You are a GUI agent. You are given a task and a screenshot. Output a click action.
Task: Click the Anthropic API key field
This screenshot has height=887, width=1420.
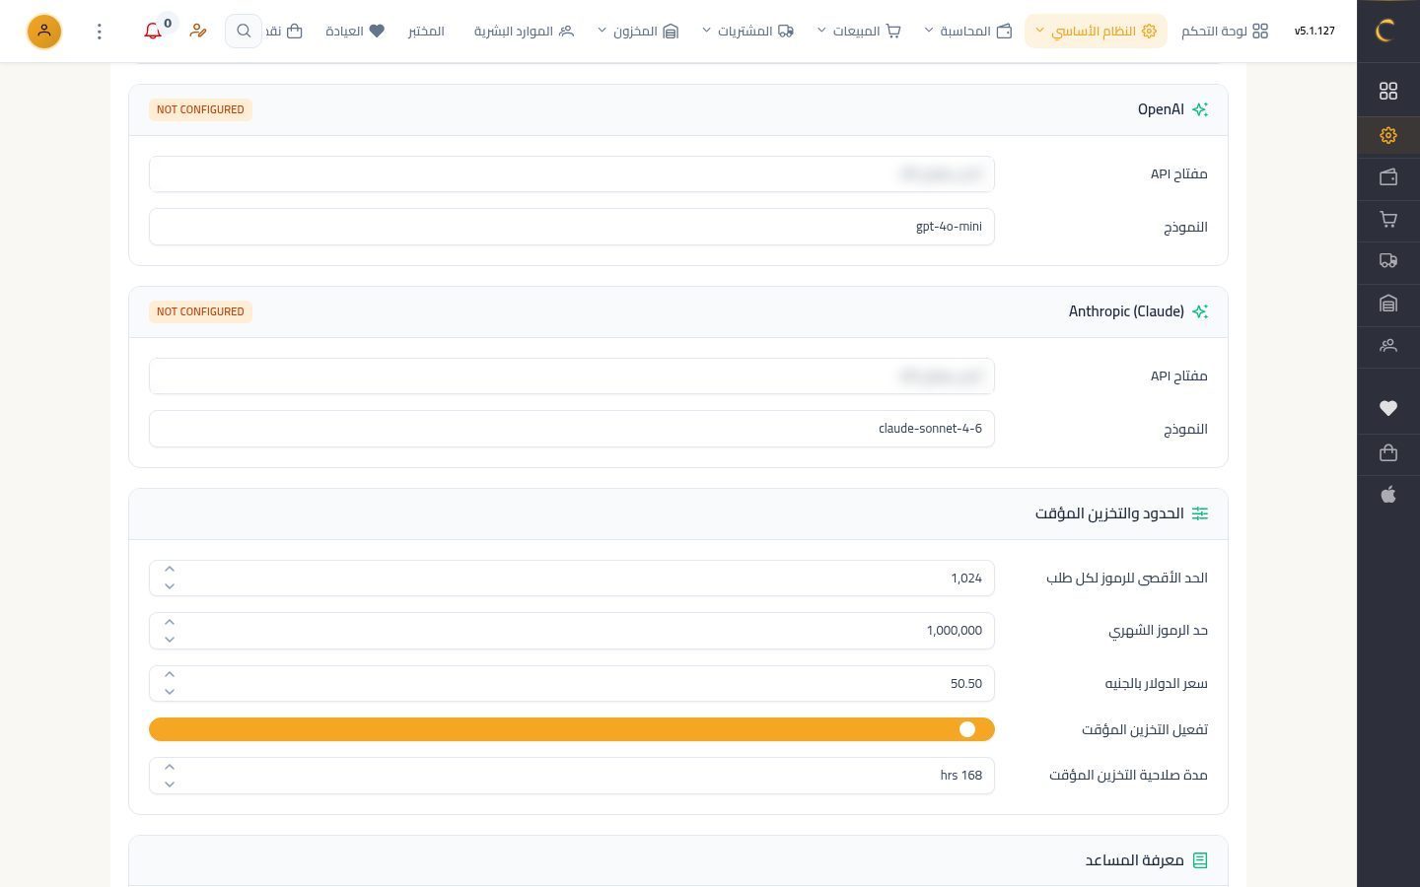572,376
